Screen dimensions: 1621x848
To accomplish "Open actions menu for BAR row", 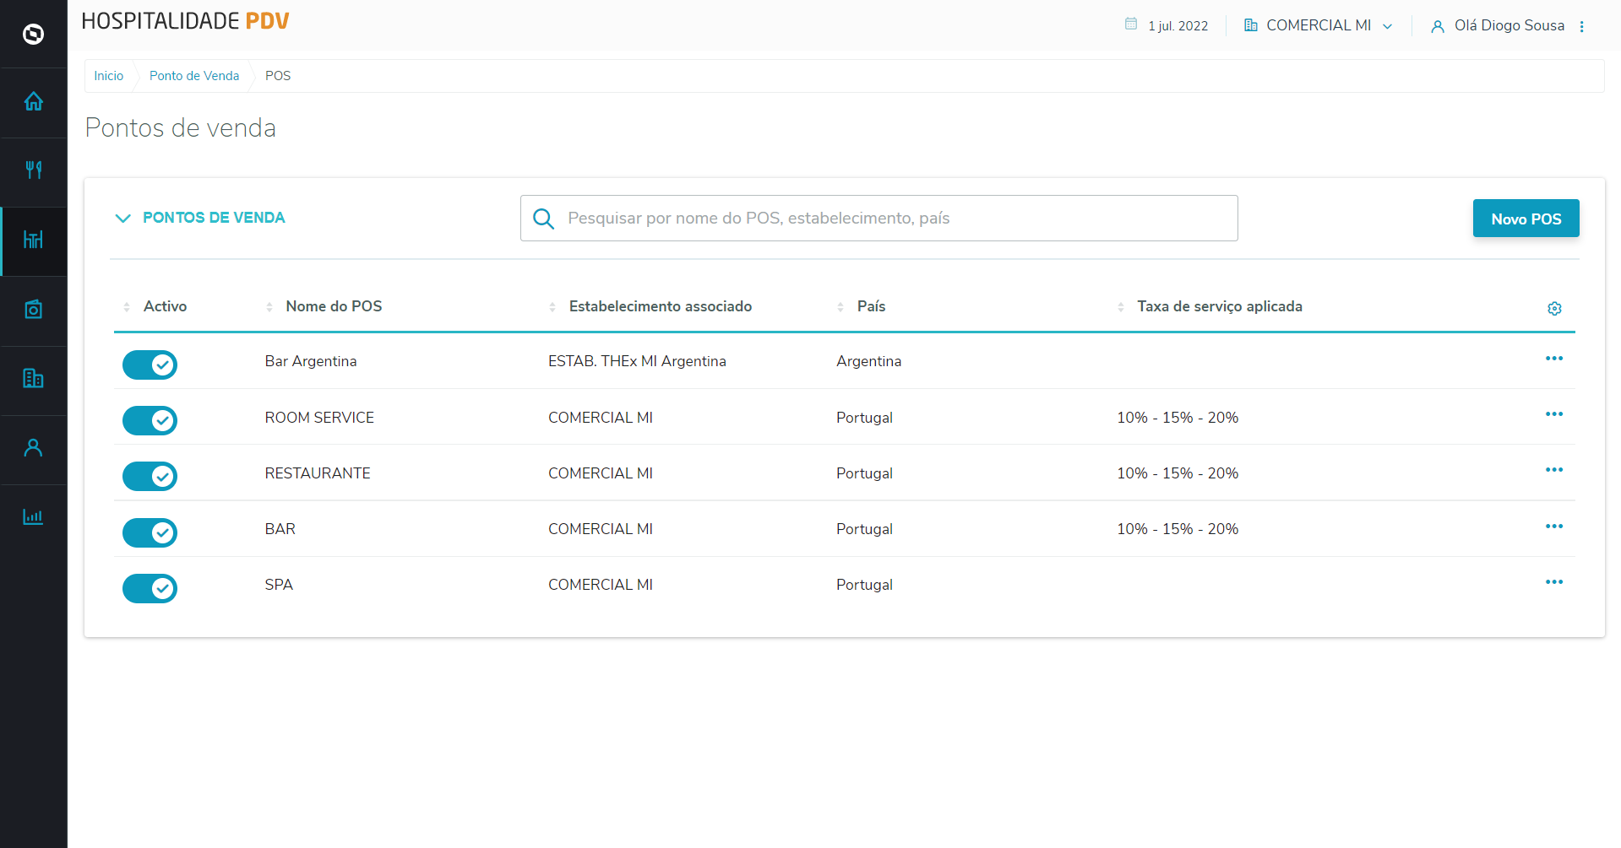I will point(1553,527).
